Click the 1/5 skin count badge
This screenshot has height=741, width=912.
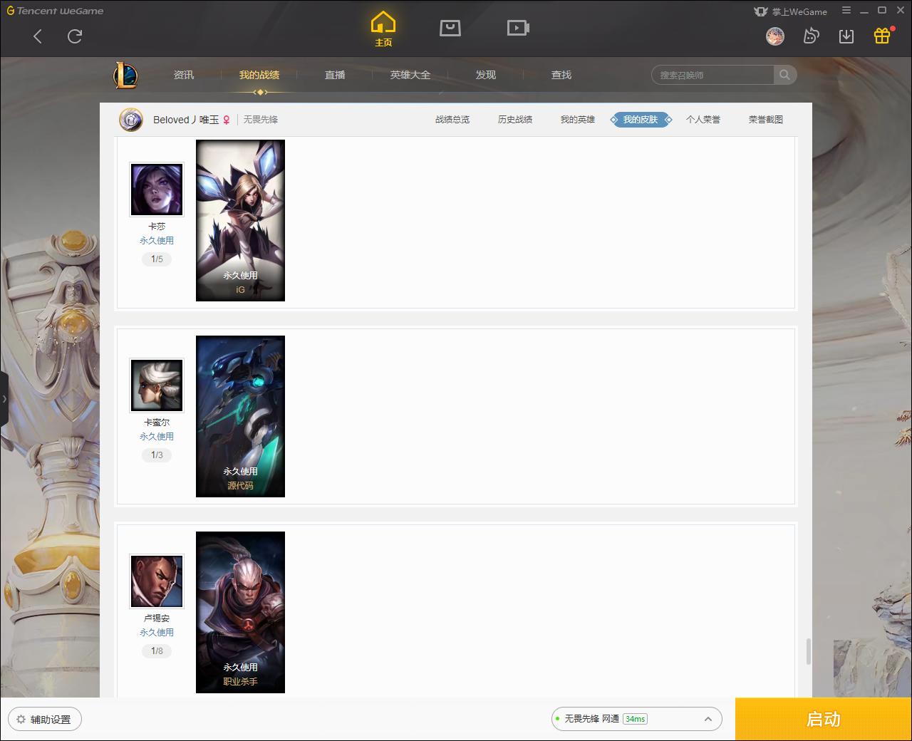(157, 259)
